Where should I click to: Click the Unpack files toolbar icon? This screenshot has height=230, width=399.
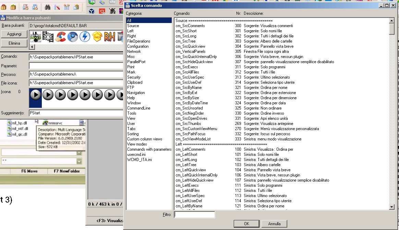coord(13,7)
